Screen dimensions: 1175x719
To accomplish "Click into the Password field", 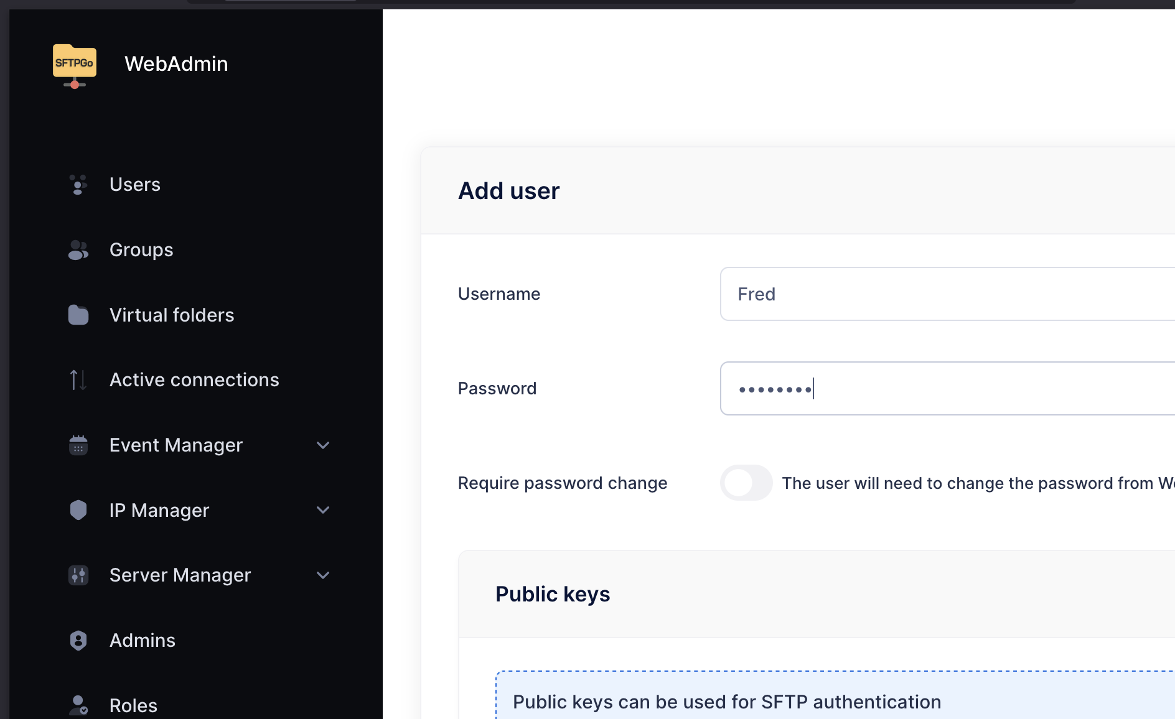I will click(x=946, y=389).
